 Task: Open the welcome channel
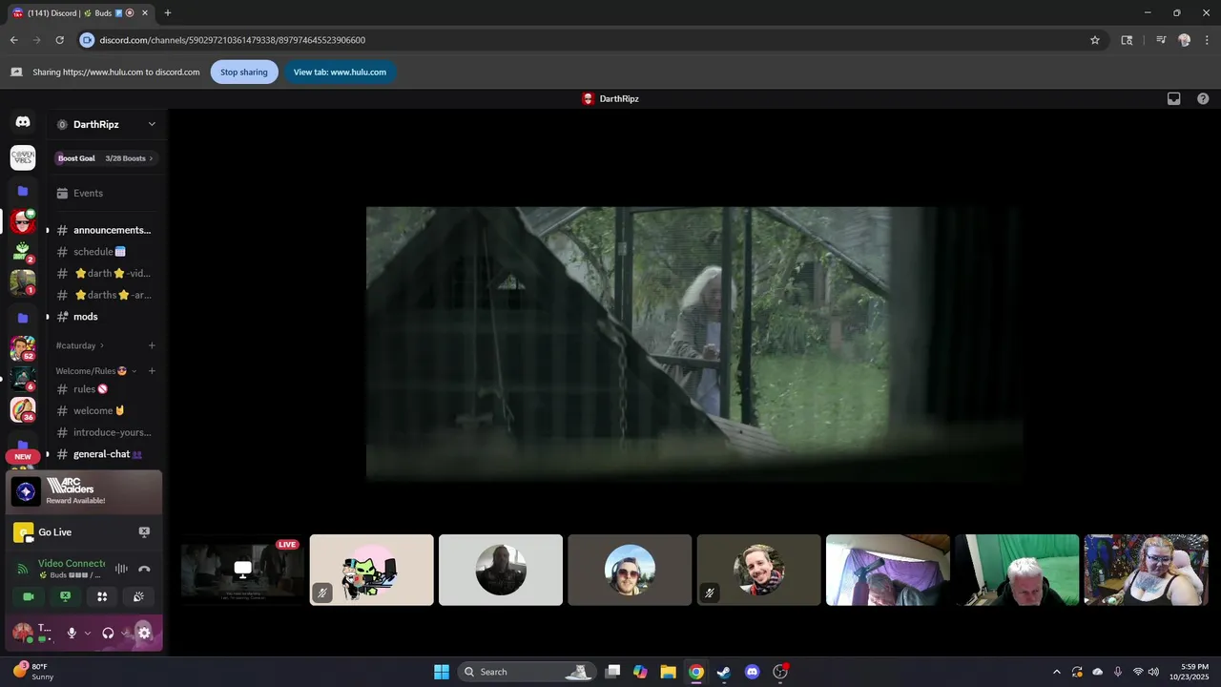[x=107, y=410]
